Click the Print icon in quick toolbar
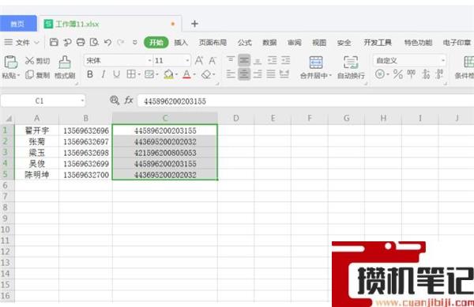474x307 pixels. [81, 42]
